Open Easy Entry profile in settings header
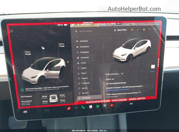 click(120, 30)
